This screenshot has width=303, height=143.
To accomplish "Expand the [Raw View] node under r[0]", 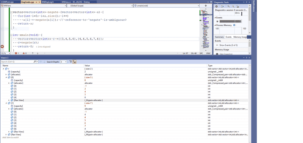I will [x=9, y=100].
